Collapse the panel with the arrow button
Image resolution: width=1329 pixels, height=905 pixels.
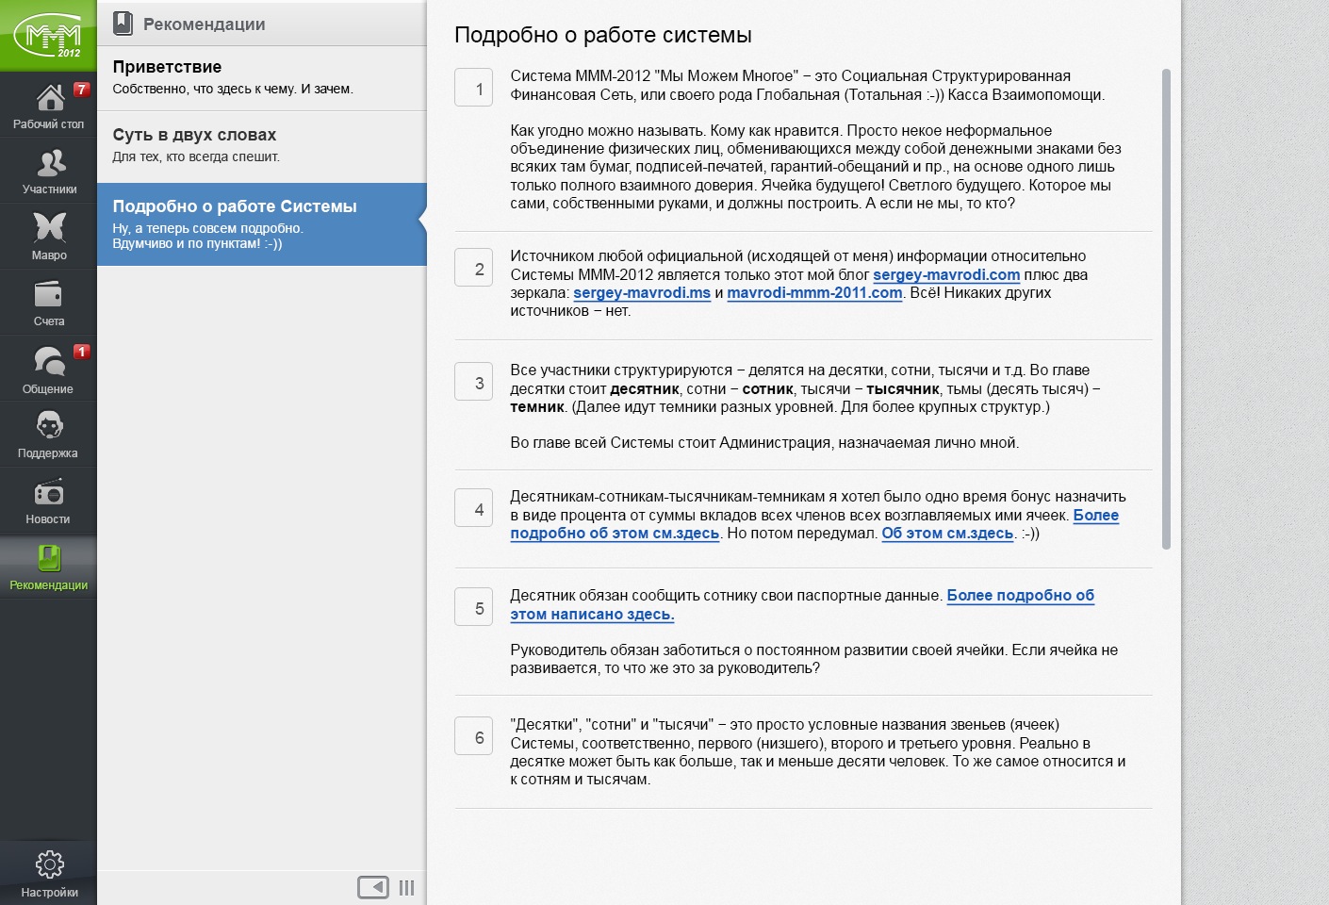pyautogui.click(x=373, y=887)
